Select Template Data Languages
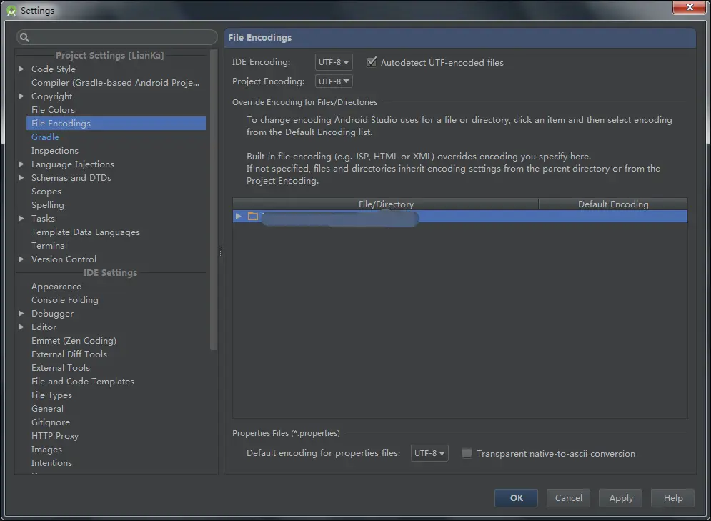The width and height of the screenshot is (711, 521). [86, 232]
